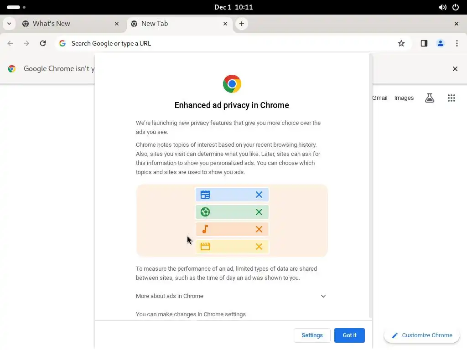Viewport: 467px width, 350px height.
Task: Go forward with the forward arrow
Action: (x=26, y=43)
